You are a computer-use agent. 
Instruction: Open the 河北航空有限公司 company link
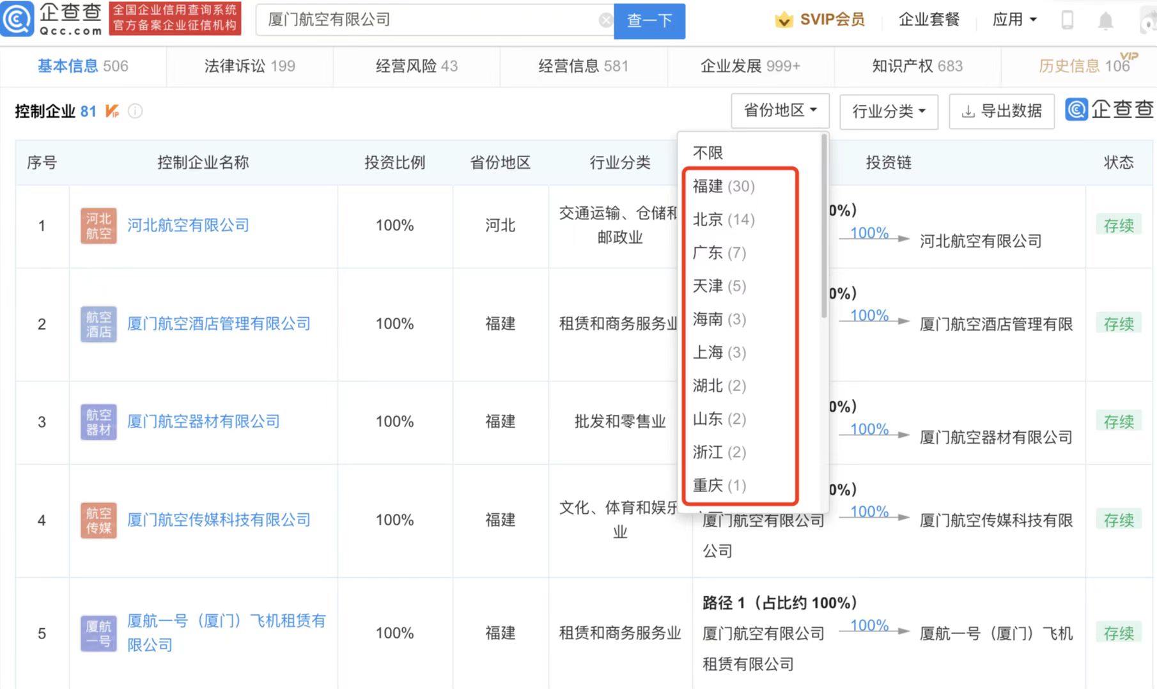(188, 225)
